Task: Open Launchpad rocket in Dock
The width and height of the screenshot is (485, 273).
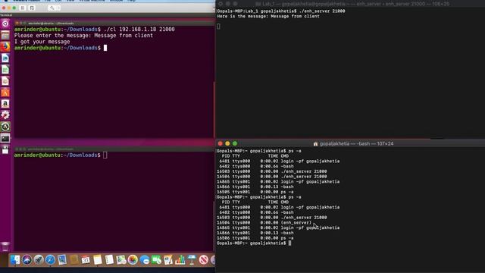Action: click(x=39, y=259)
